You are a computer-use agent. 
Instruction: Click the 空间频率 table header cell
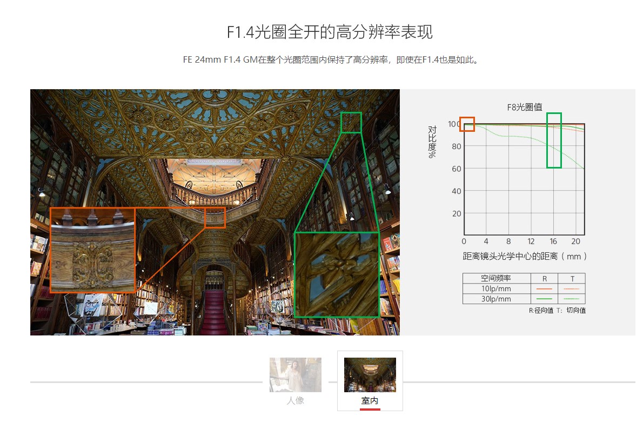(495, 278)
